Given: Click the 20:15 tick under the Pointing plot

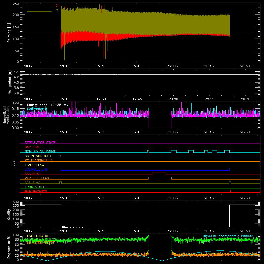Looking at the screenshot, I should [x=209, y=66].
